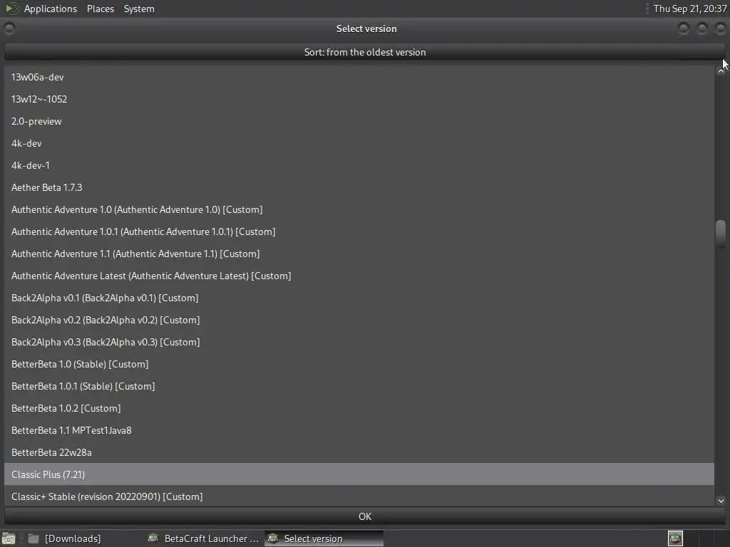Image resolution: width=730 pixels, height=547 pixels.
Task: Select BetterBeta 1.0.1 (Stable) [Custom]
Action: (x=359, y=387)
